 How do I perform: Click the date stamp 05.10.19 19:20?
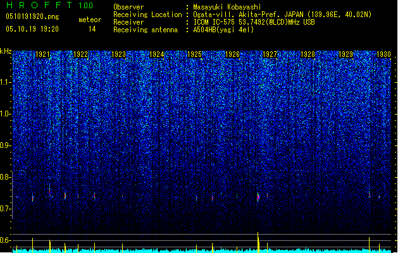pos(32,29)
